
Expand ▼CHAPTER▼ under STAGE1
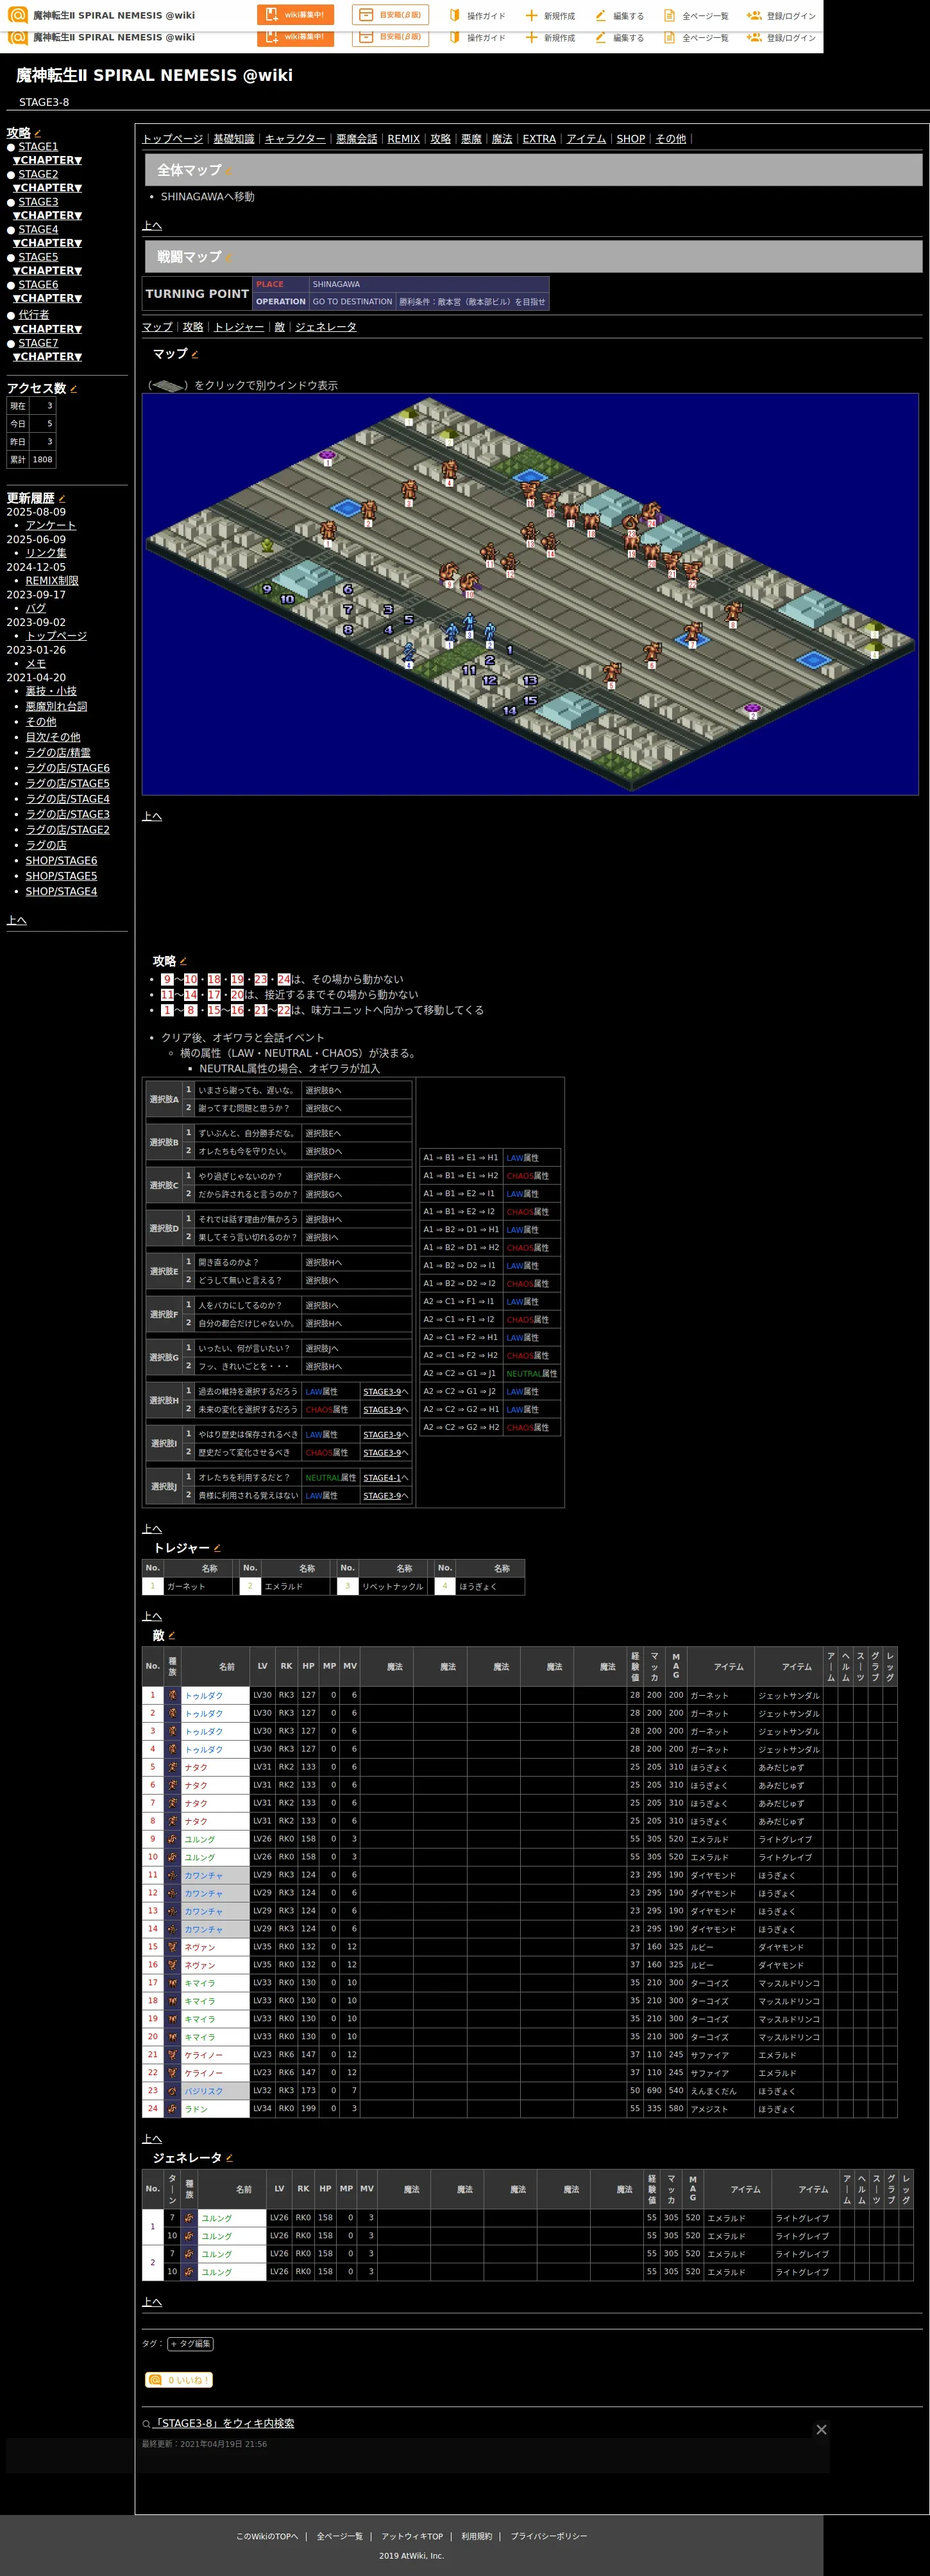(48, 160)
